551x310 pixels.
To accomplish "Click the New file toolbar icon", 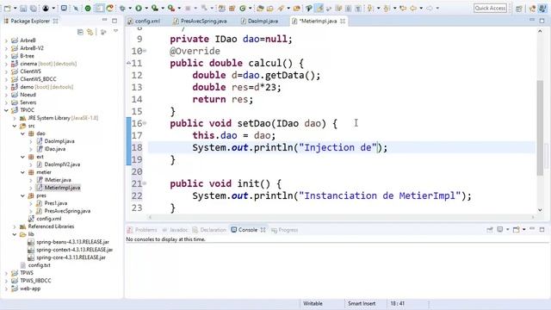I will pos(7,8).
